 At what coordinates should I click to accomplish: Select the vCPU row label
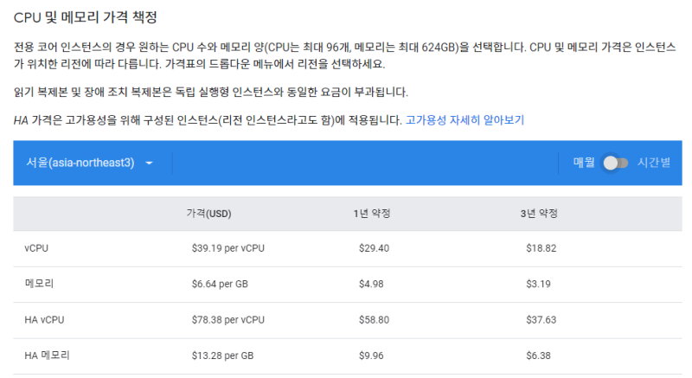(37, 248)
